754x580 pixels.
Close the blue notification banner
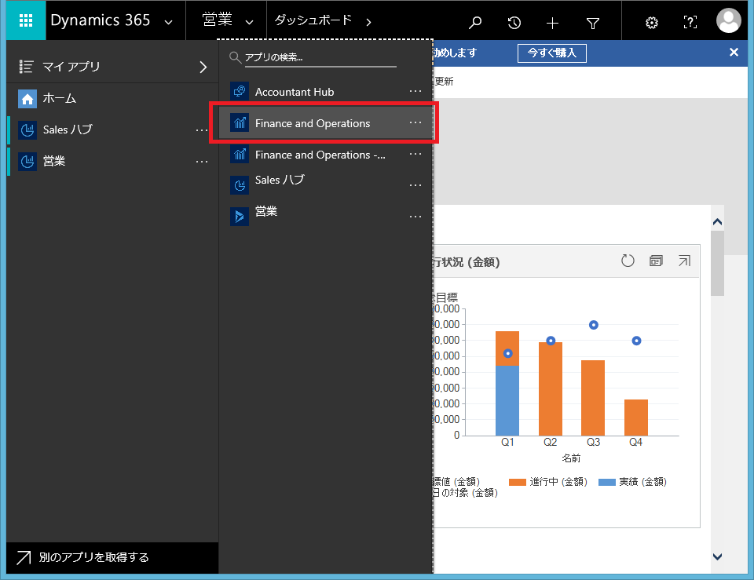click(x=734, y=52)
